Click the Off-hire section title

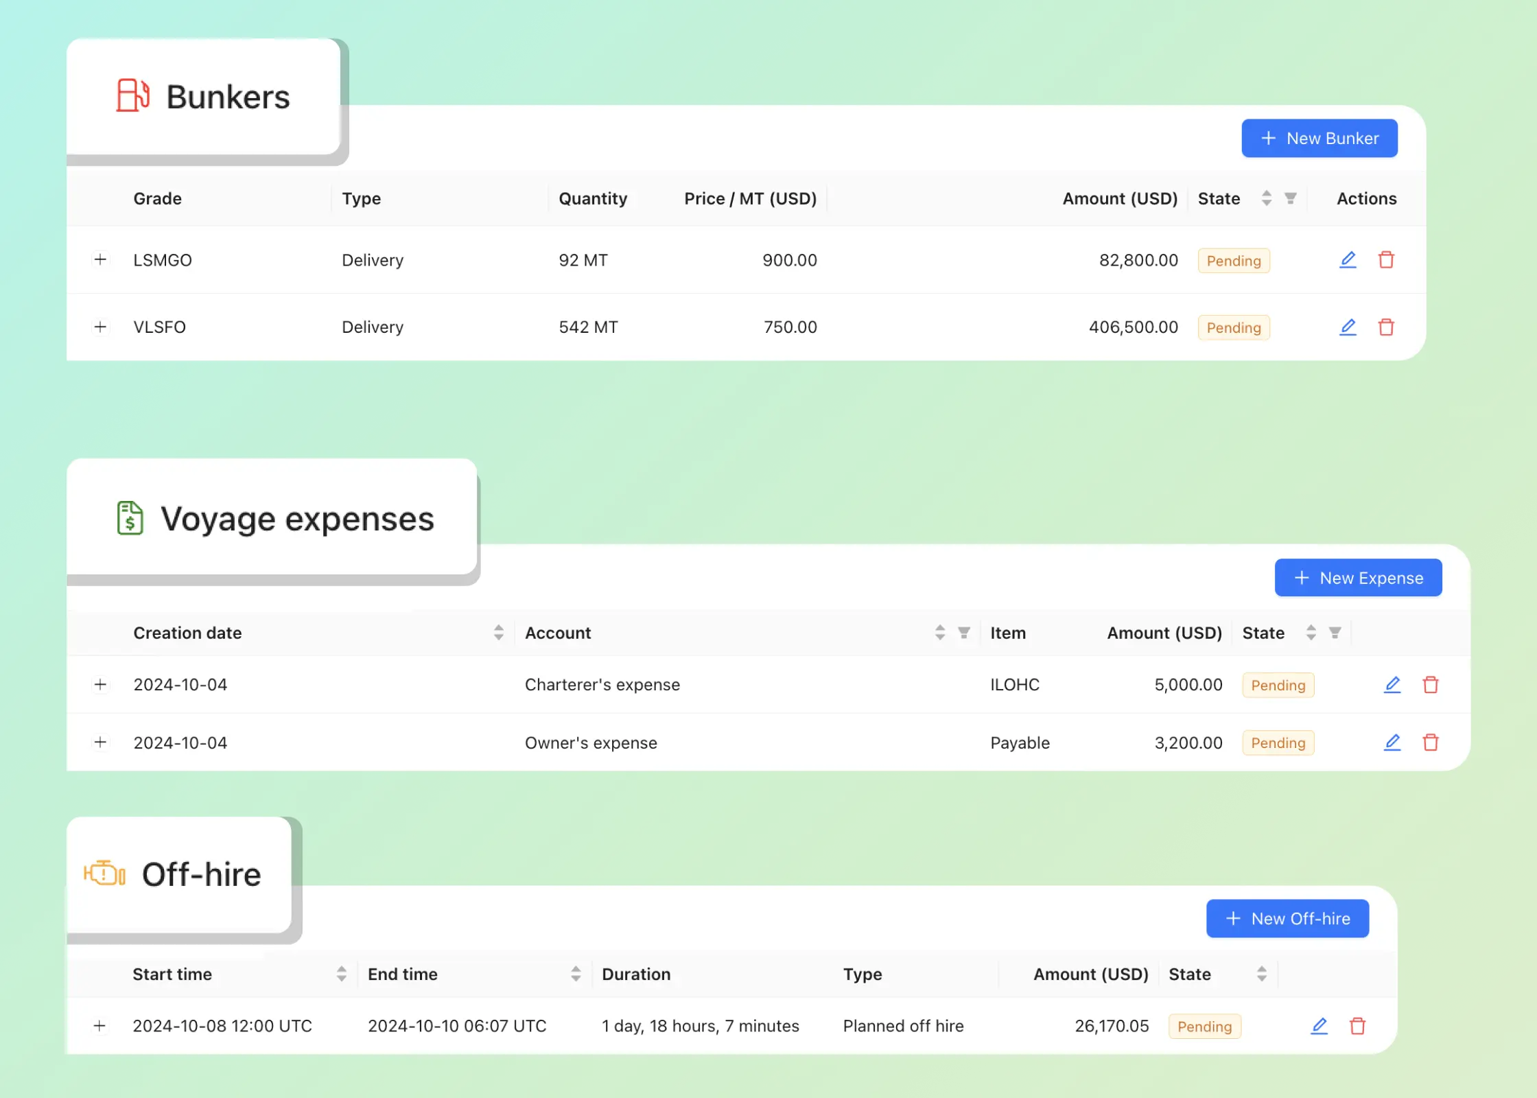[201, 874]
